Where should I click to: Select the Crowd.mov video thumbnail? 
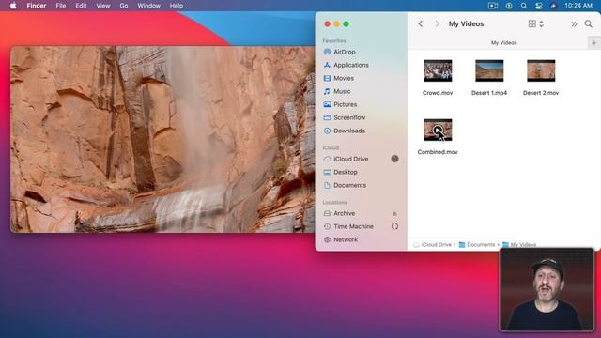point(438,70)
